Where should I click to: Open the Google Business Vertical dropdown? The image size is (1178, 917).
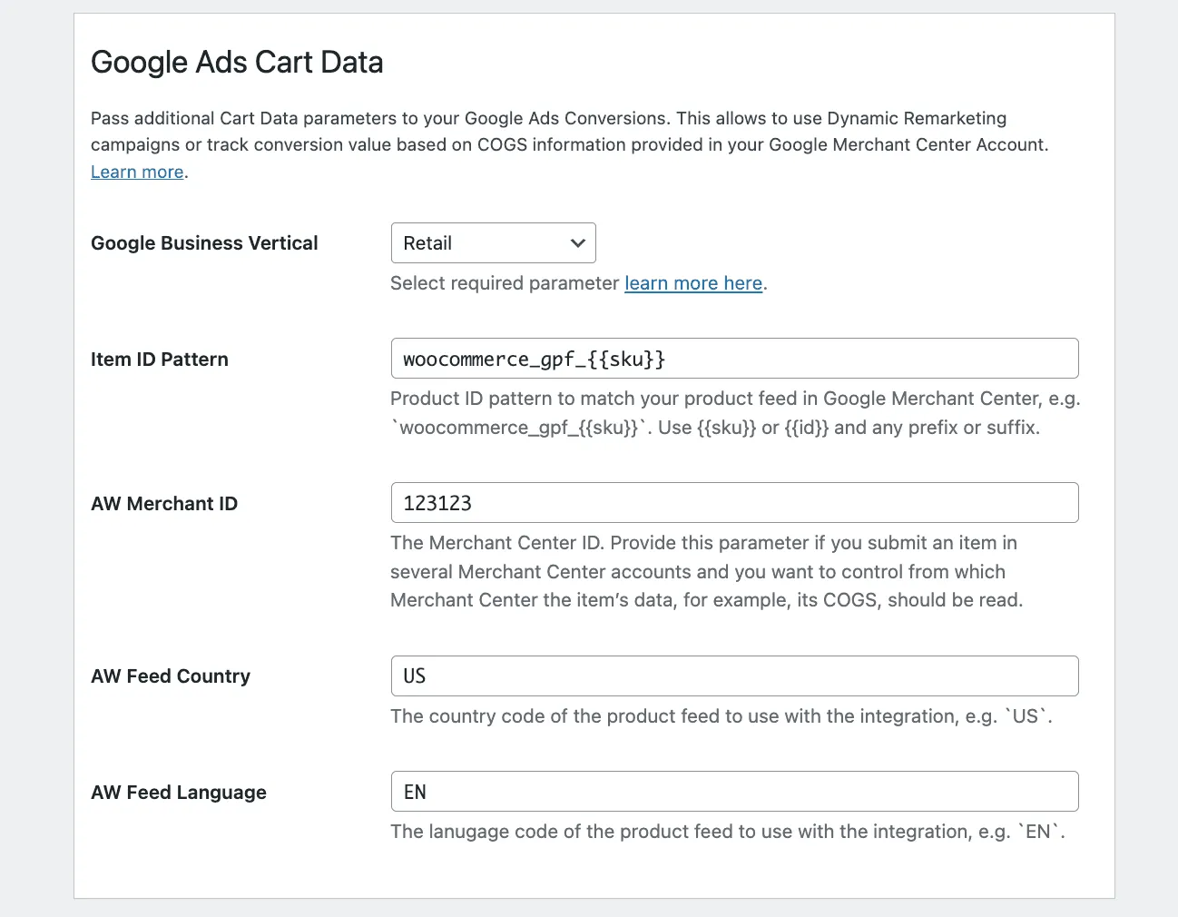pos(493,243)
